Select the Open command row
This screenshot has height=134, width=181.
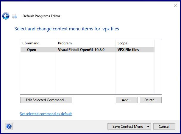88,50
